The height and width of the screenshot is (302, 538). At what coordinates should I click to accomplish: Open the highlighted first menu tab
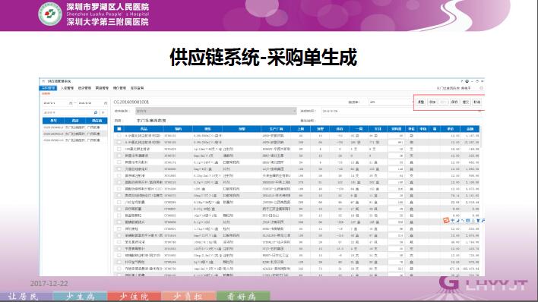49,88
